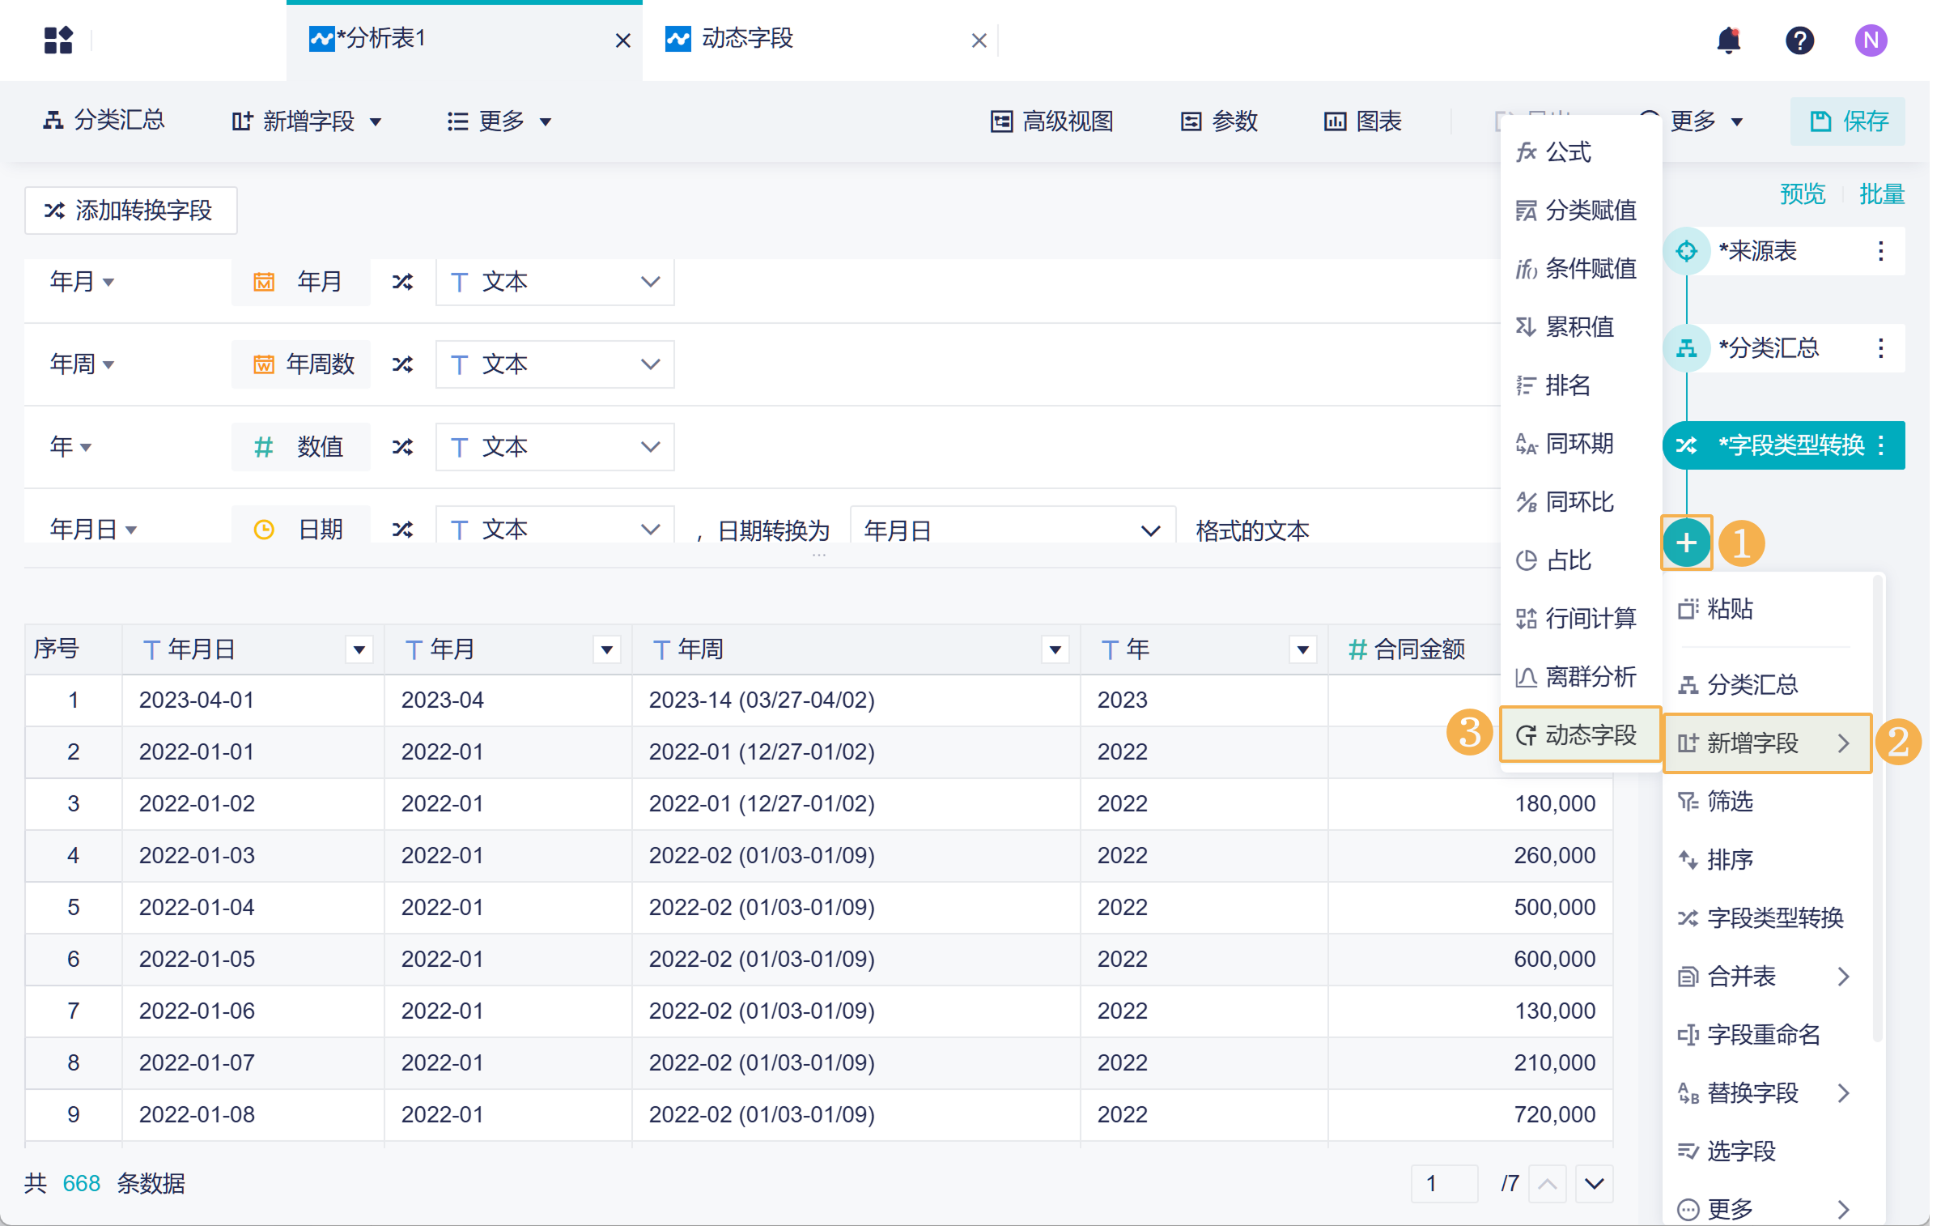Click the 分类汇总 node icon in flow
The height and width of the screenshot is (1226, 1941).
click(1687, 348)
